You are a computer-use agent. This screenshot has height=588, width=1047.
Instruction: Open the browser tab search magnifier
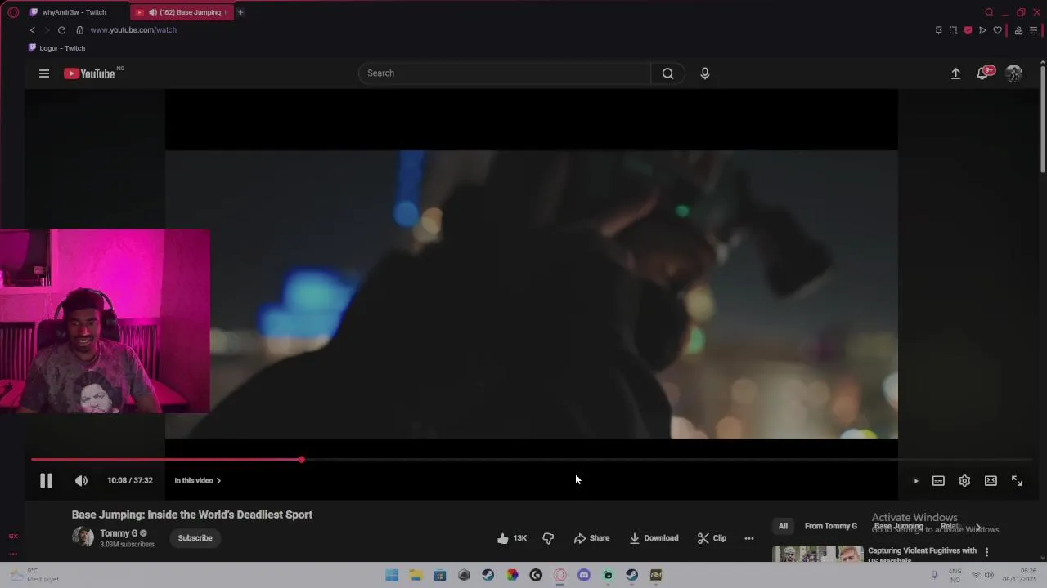pos(989,12)
